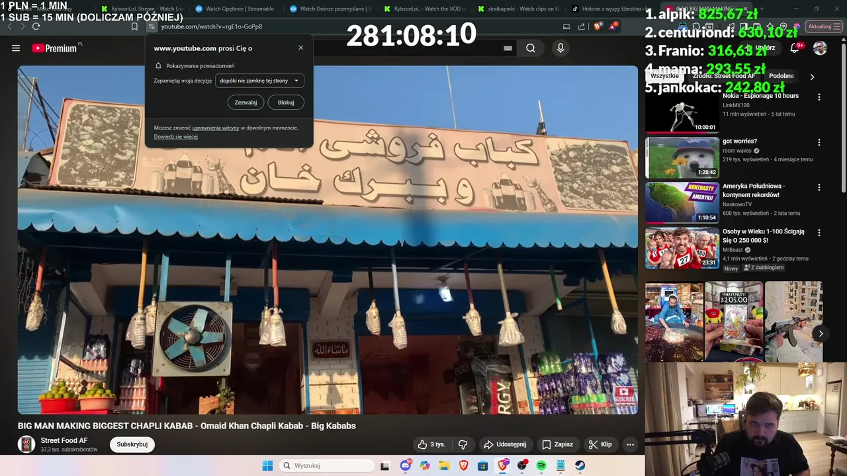The image size is (847, 476).
Task: Switch to OBS Studio in taskbar
Action: click(x=522, y=465)
